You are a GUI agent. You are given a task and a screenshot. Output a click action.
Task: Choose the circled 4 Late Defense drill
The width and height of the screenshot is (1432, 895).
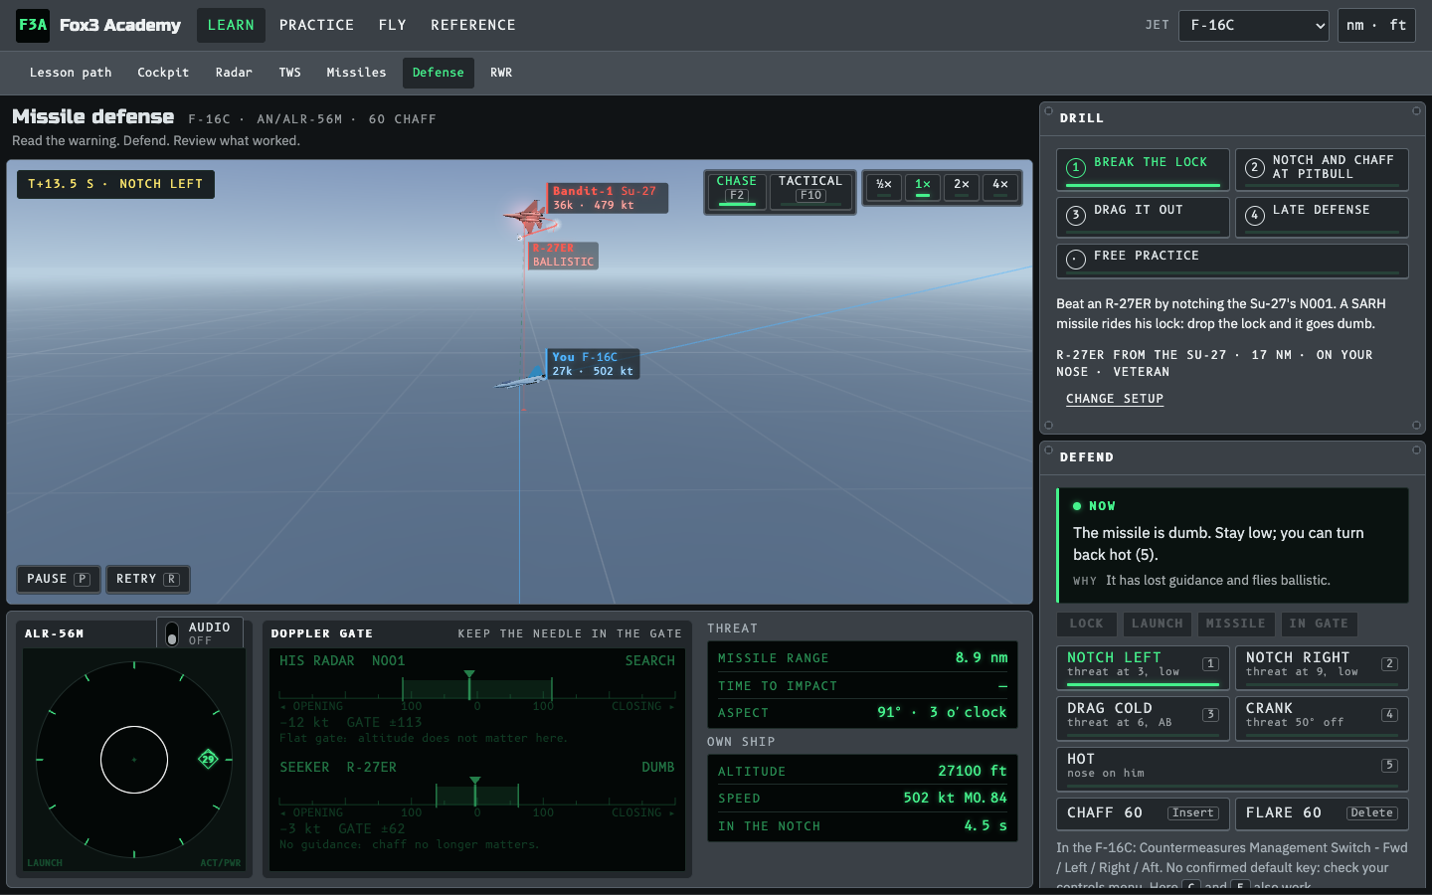tap(1322, 217)
